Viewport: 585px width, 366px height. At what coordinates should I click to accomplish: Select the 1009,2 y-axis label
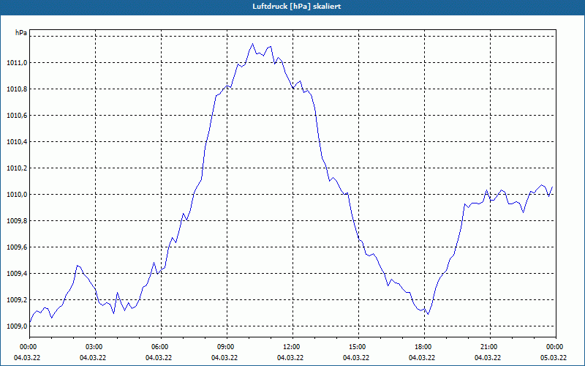pyautogui.click(x=17, y=300)
